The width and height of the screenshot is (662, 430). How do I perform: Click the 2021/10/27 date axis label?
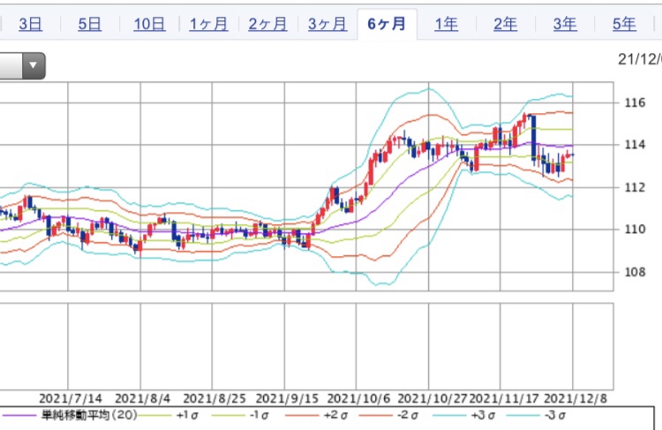(433, 398)
